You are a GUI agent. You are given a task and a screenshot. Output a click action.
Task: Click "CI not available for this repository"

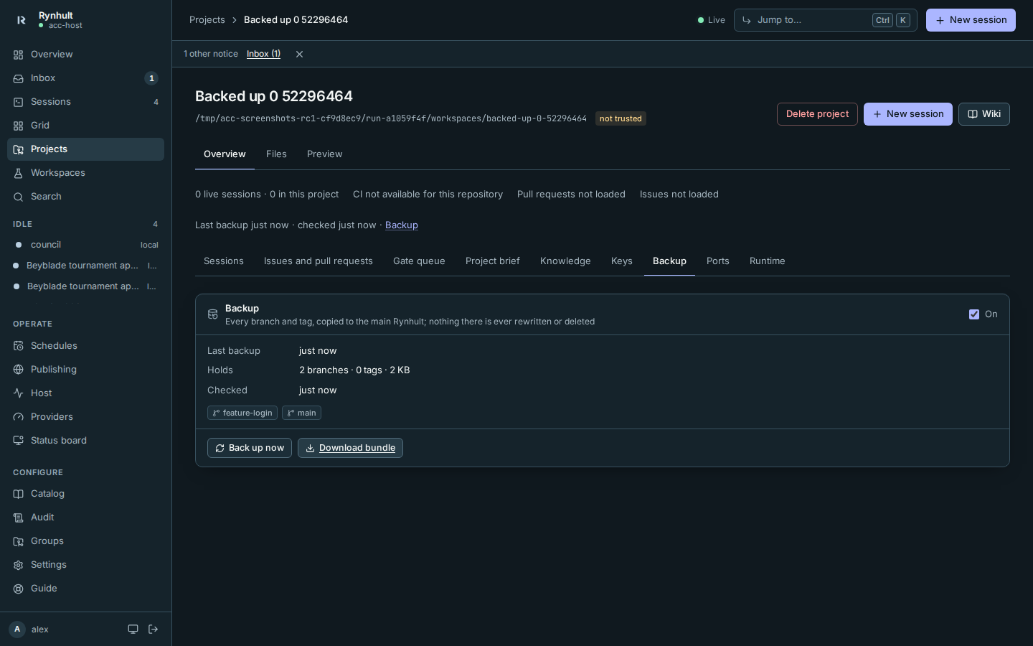pos(428,195)
